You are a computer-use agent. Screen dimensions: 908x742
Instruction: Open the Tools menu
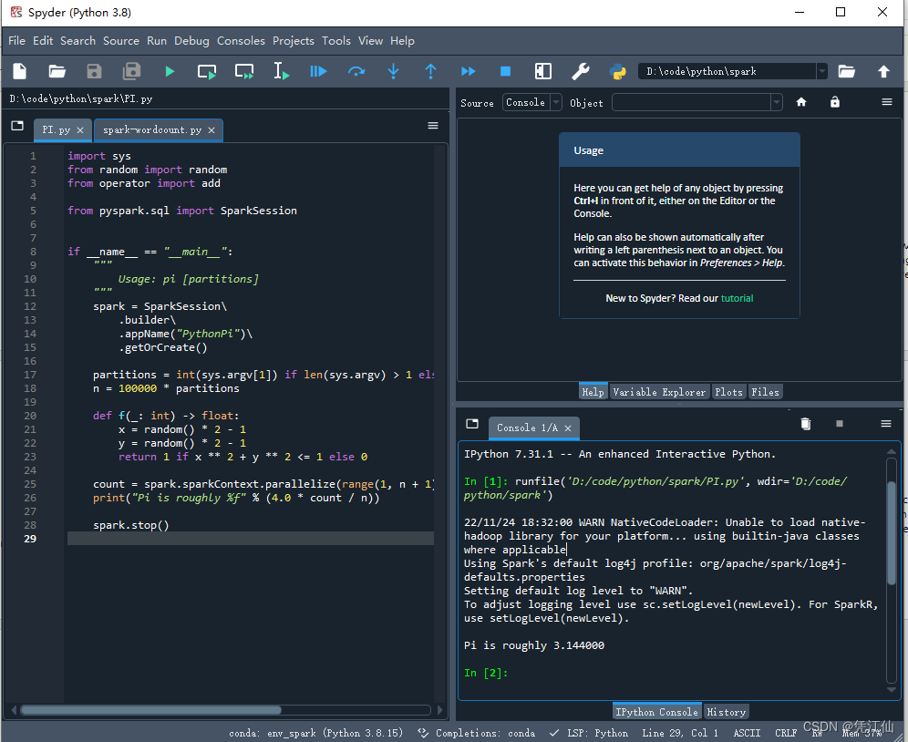point(336,40)
